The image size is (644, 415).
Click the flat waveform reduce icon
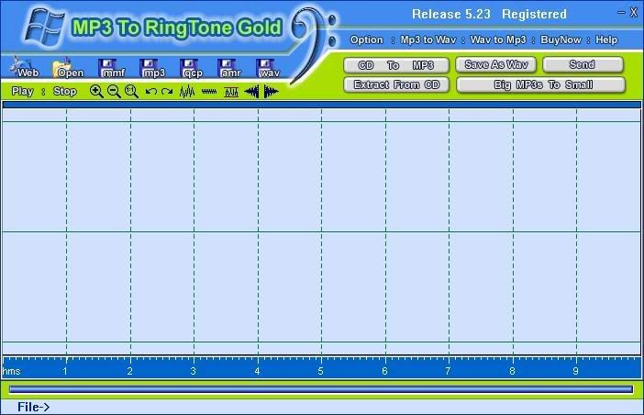(209, 91)
